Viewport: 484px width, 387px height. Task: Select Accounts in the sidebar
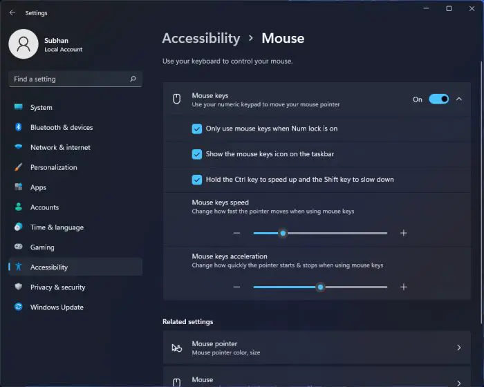pyautogui.click(x=75, y=207)
